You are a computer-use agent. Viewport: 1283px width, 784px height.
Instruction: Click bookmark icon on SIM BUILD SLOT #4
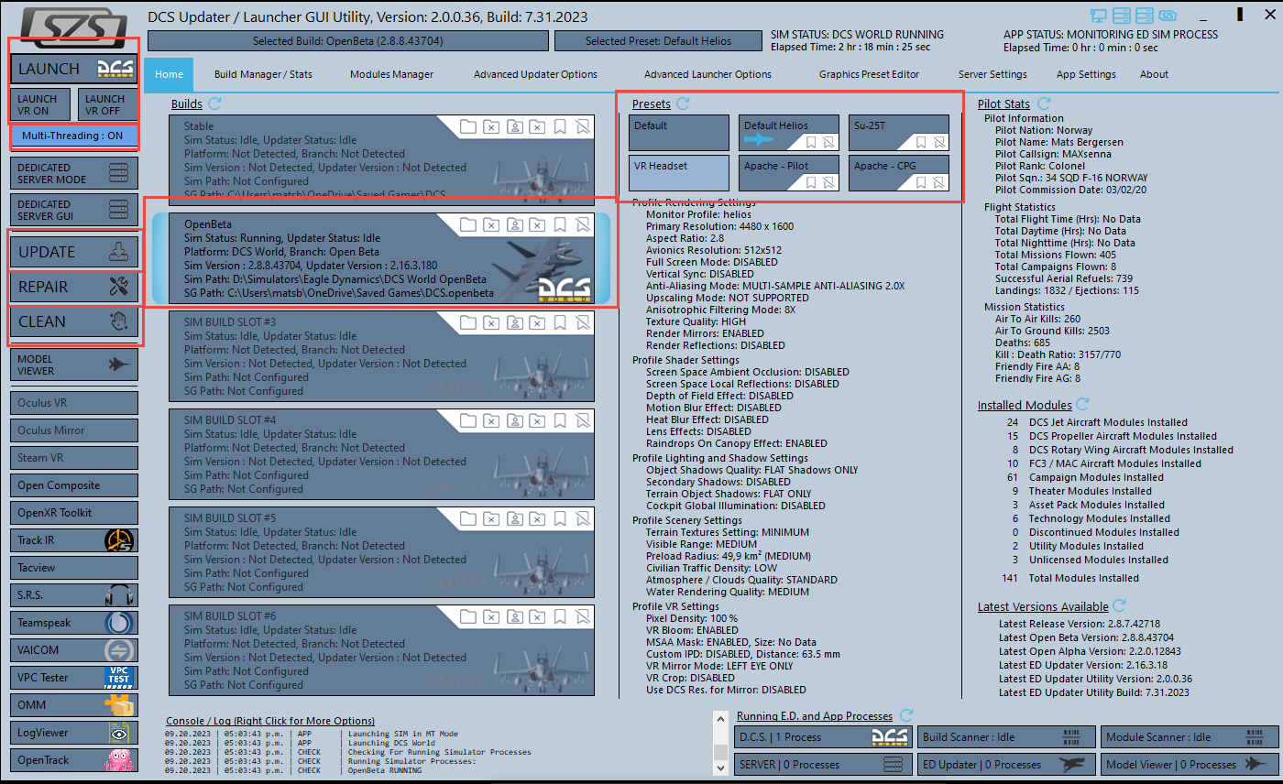click(560, 419)
